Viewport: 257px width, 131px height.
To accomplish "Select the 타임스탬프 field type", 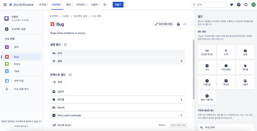I will (x=226, y=67).
